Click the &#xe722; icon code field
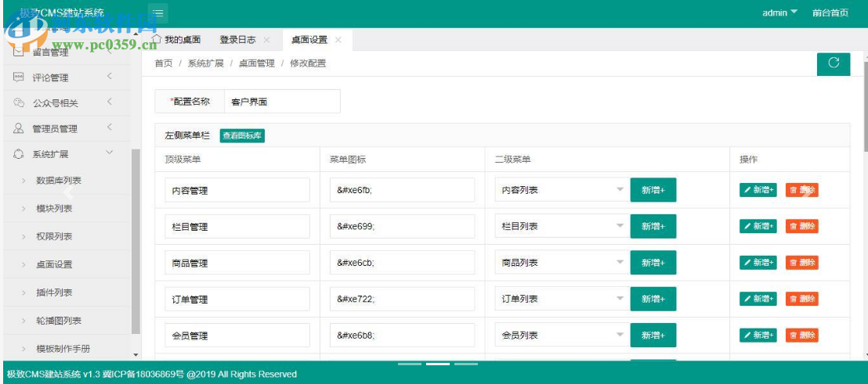This screenshot has width=868, height=384. pos(403,300)
